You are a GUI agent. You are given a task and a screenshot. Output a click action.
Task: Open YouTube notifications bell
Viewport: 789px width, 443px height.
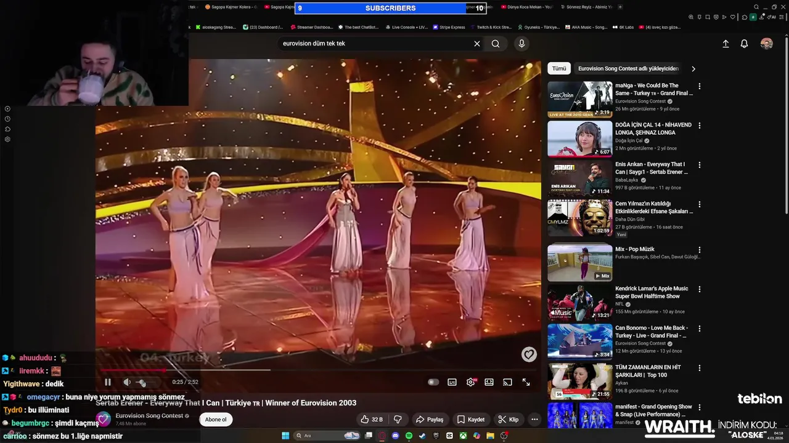[x=744, y=44]
